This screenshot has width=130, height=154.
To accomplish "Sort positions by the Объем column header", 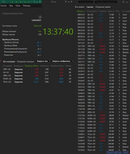I will [68, 66].
